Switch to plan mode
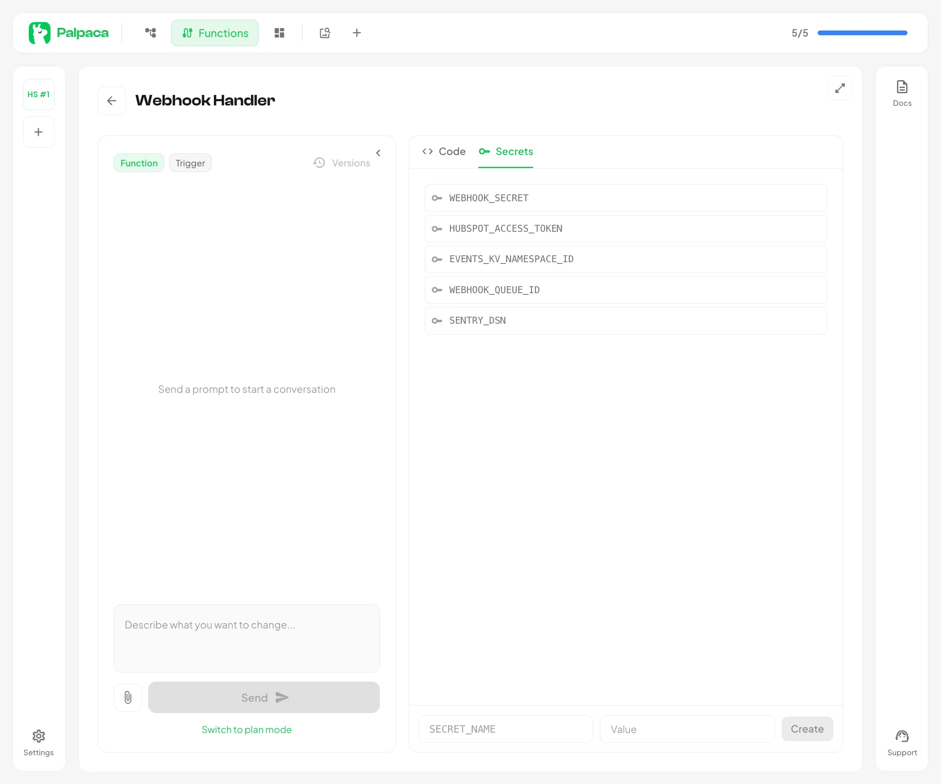 [x=247, y=730]
